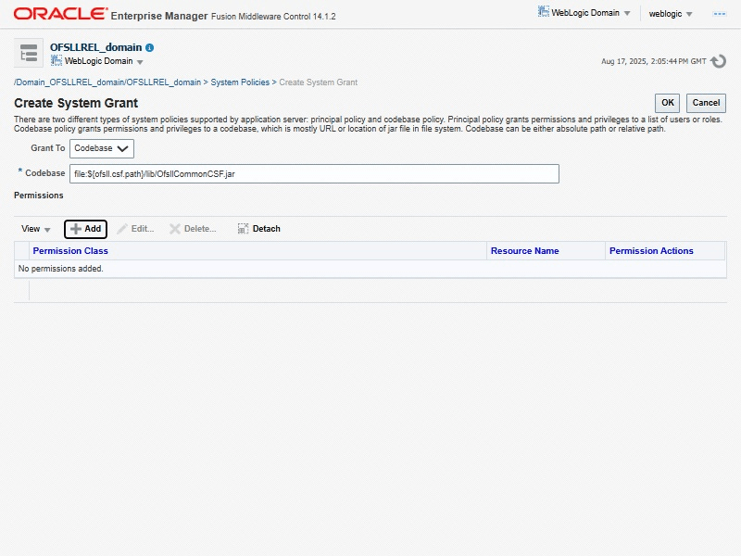Click the OFSLLREL_domain title

(x=96, y=47)
